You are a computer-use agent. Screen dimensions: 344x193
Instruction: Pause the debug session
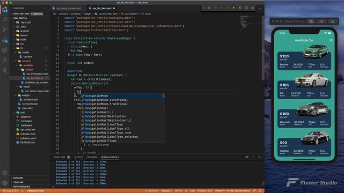[x=209, y=8]
